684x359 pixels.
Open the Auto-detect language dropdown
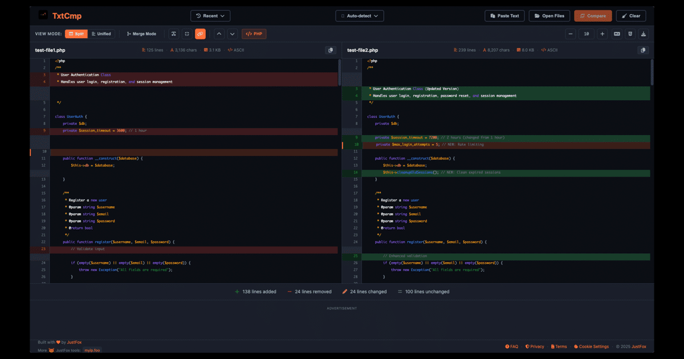359,15
